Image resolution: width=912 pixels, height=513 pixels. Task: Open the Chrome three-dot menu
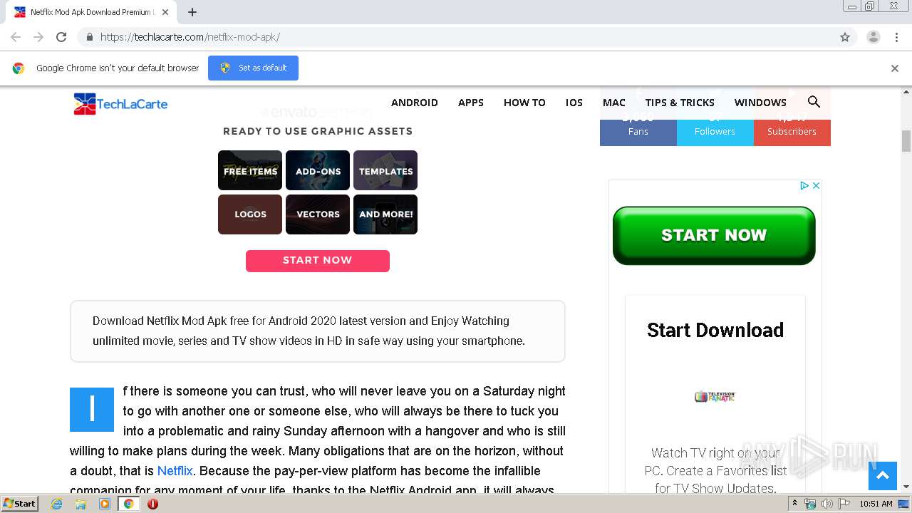click(x=896, y=37)
